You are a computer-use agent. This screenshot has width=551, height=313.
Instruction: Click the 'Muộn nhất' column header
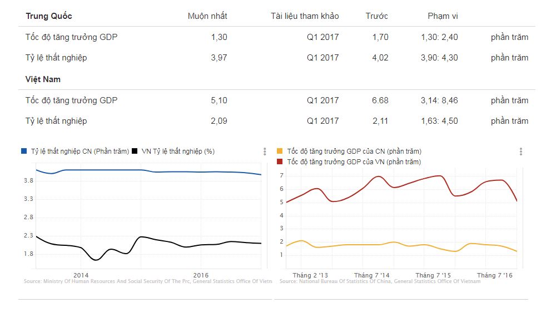207,16
